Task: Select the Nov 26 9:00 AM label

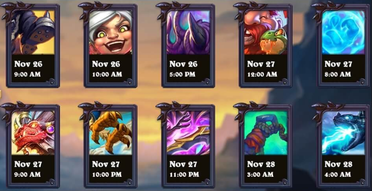Action: (28, 69)
